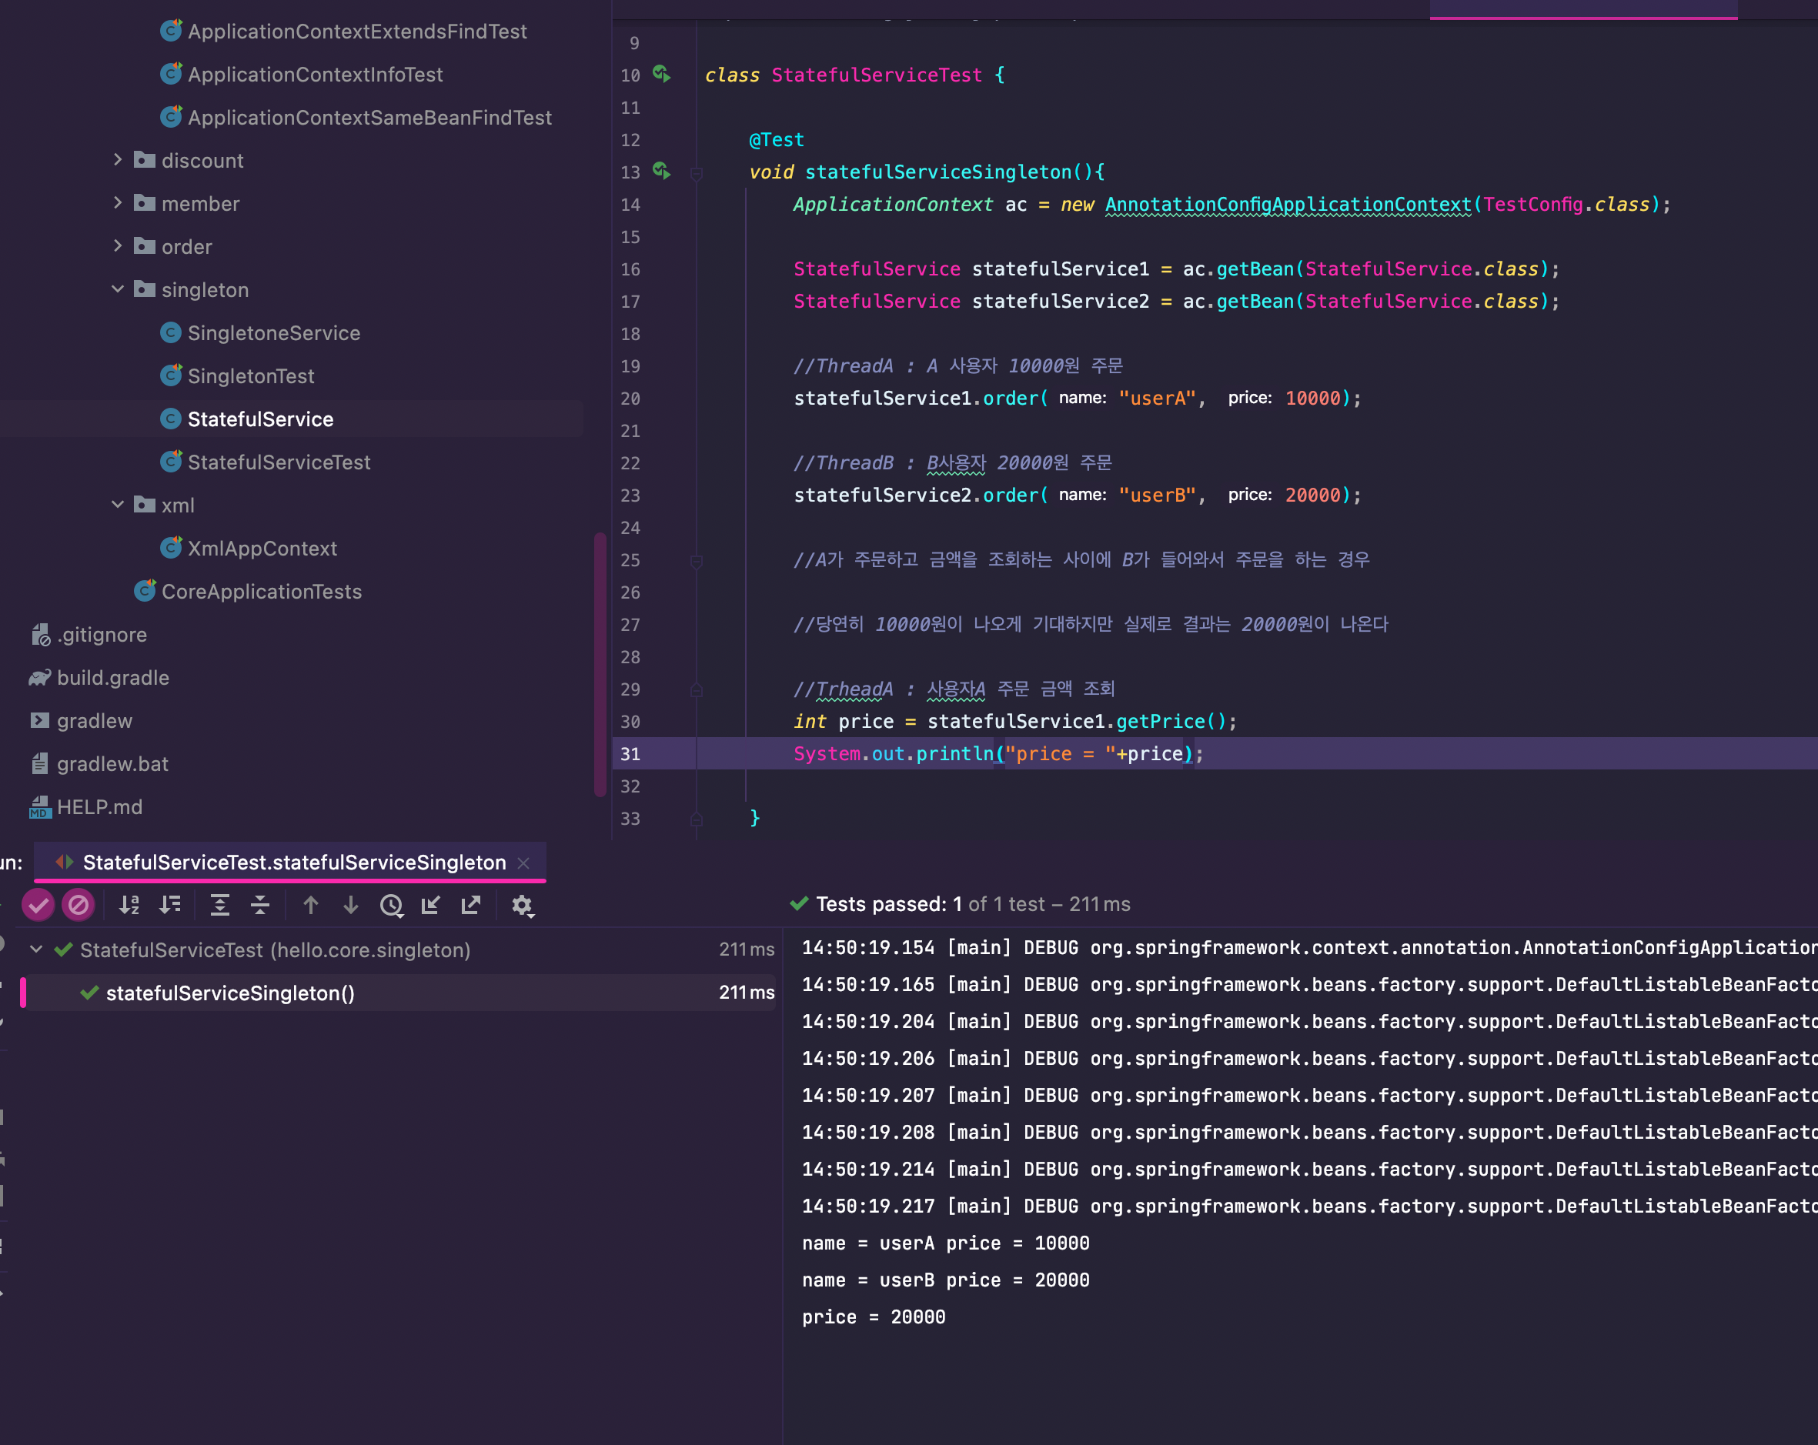Image resolution: width=1818 pixels, height=1445 pixels.
Task: Expand the member folder
Action: 117,202
